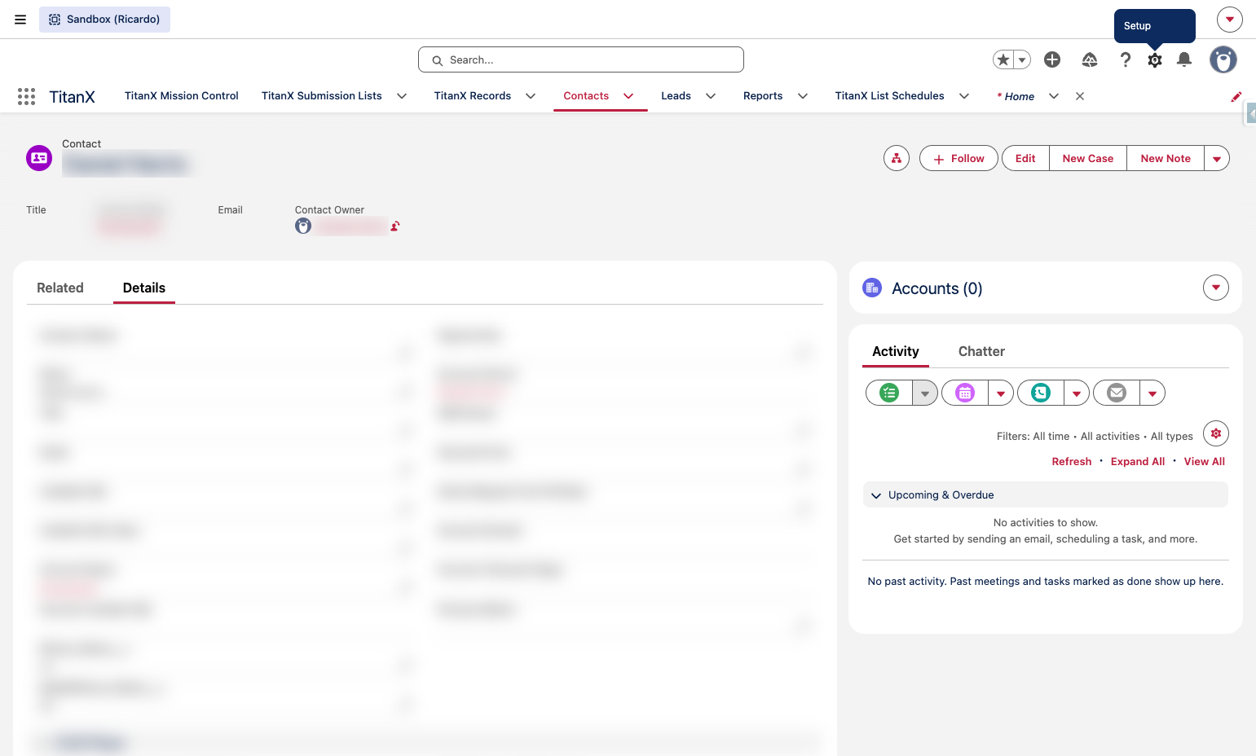1256x756 pixels.
Task: Open the hamburger menu at top left
Action: tap(20, 20)
